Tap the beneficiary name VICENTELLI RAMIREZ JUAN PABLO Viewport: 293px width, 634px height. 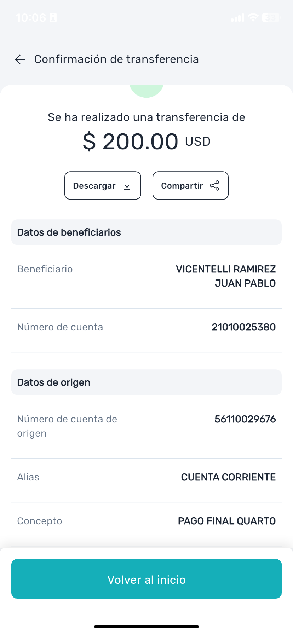tap(226, 276)
